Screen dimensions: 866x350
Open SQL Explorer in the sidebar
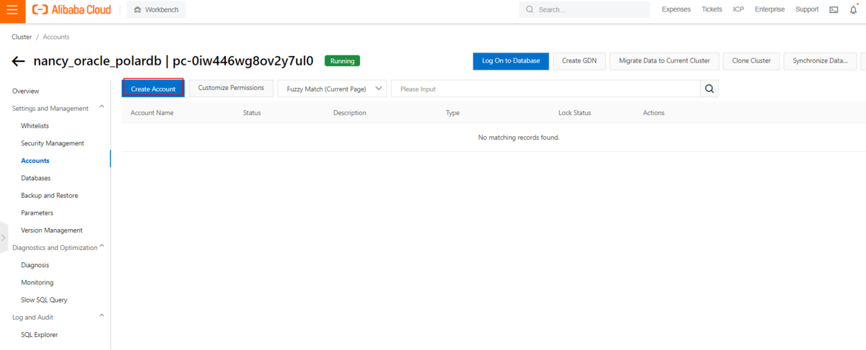pos(40,334)
